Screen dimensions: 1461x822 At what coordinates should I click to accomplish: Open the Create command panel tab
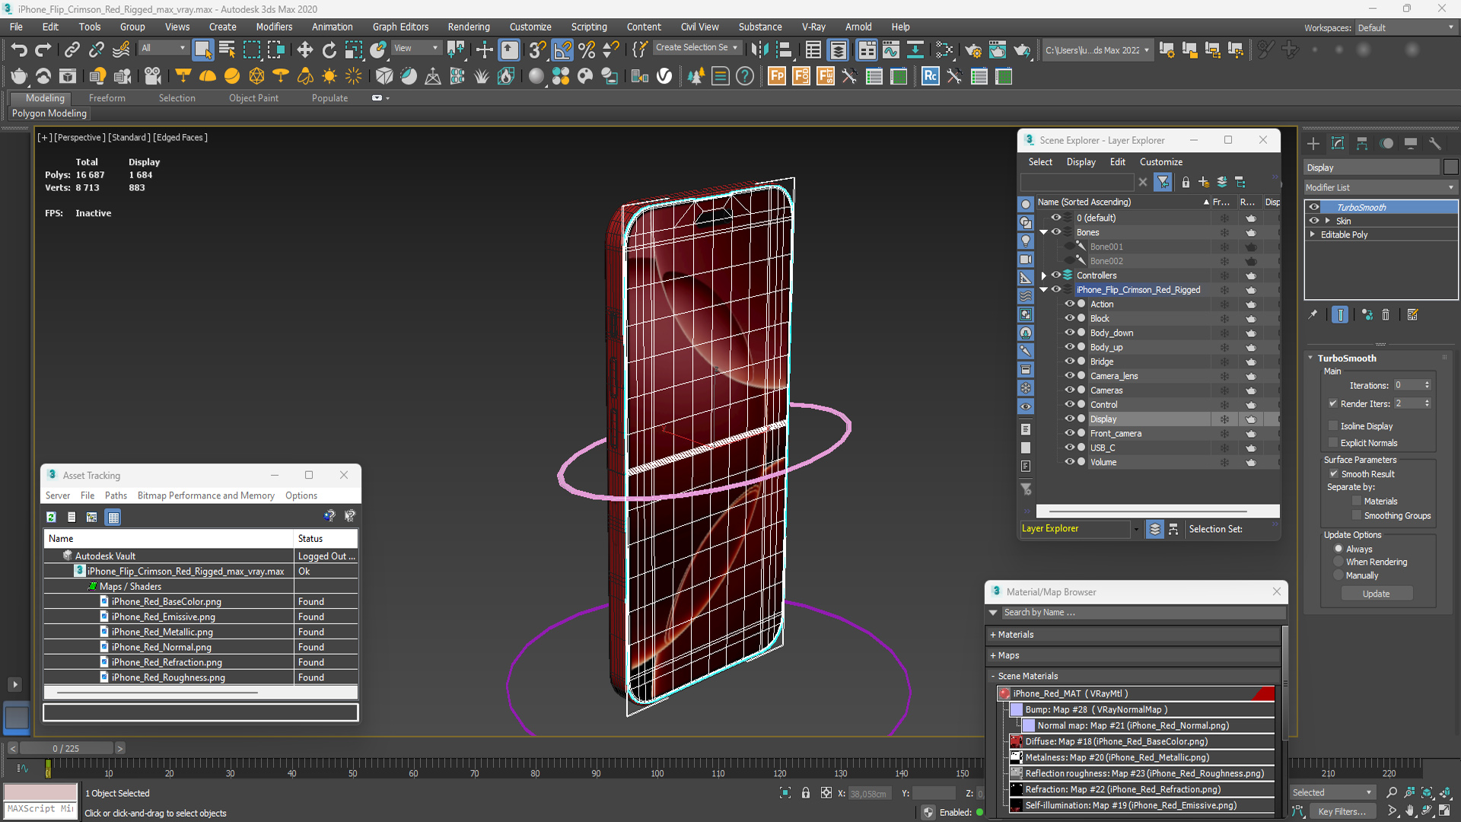tap(1313, 143)
